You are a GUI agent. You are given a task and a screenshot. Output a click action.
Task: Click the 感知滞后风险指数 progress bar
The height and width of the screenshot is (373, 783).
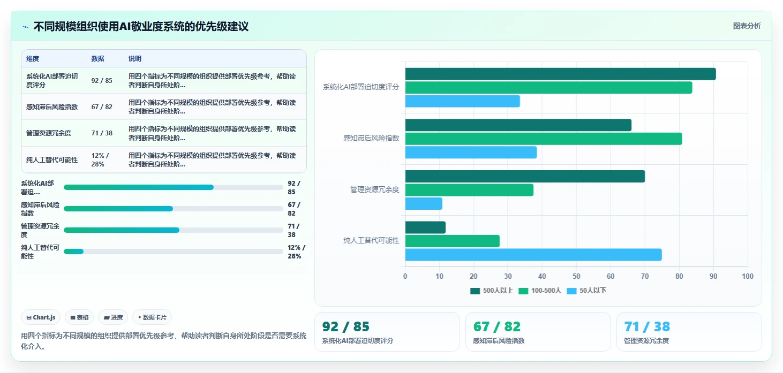(174, 209)
